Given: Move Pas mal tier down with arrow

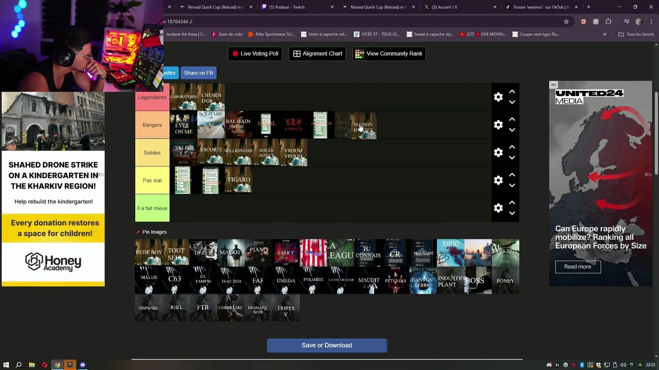Looking at the screenshot, I should click(x=512, y=186).
